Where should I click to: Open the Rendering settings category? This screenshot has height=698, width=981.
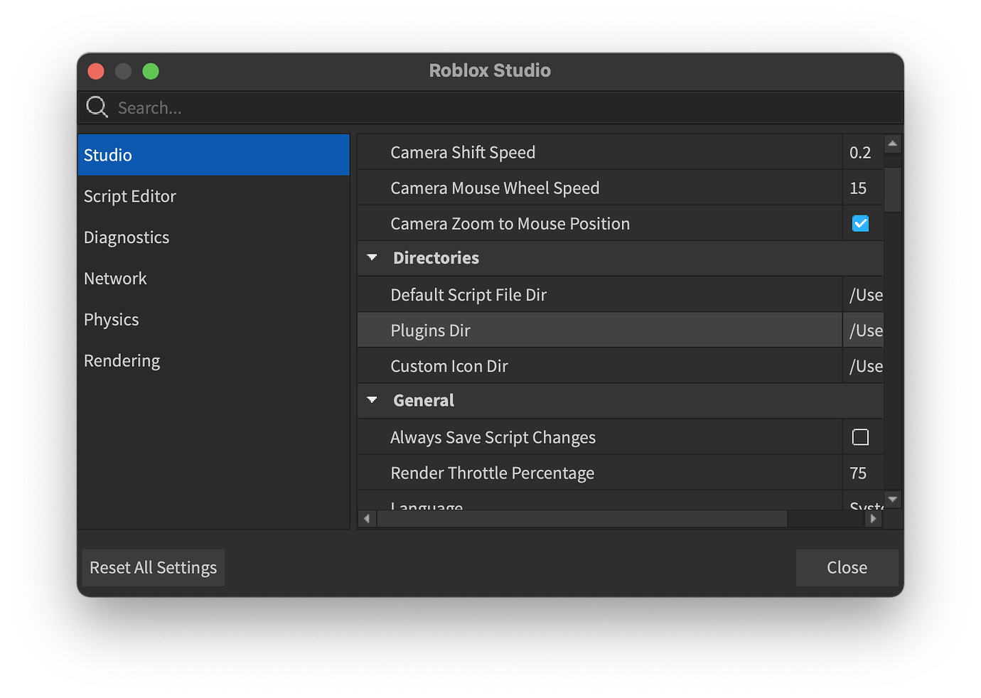122,360
